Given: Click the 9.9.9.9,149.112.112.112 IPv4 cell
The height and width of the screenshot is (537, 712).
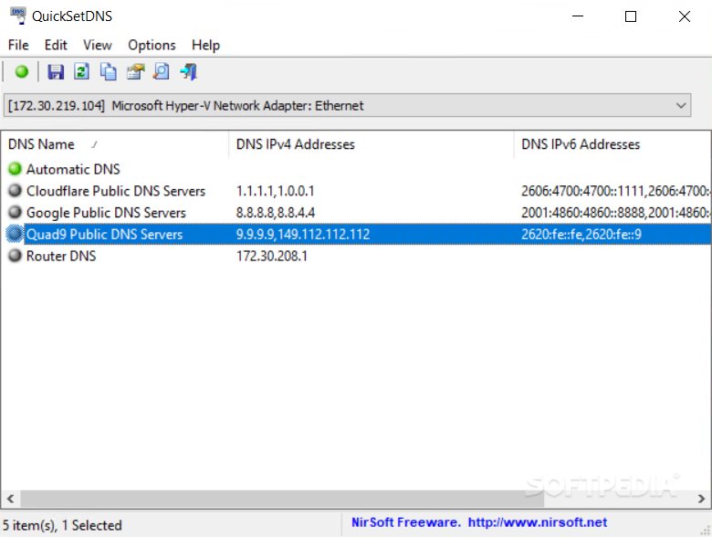Looking at the screenshot, I should point(303,235).
